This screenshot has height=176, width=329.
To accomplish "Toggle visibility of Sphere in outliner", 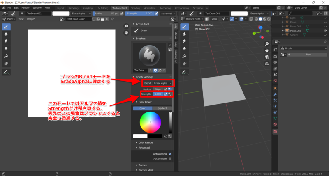I will [325, 35].
